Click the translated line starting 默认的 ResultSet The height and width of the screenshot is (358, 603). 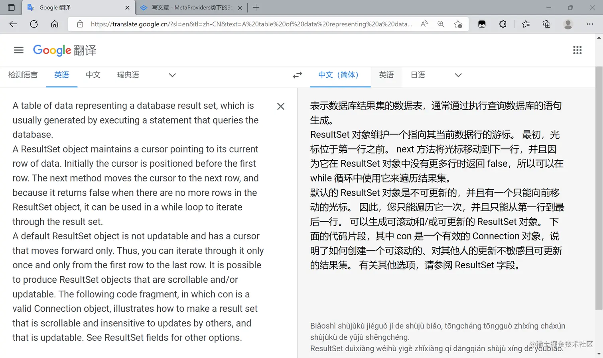pyautogui.click(x=435, y=193)
